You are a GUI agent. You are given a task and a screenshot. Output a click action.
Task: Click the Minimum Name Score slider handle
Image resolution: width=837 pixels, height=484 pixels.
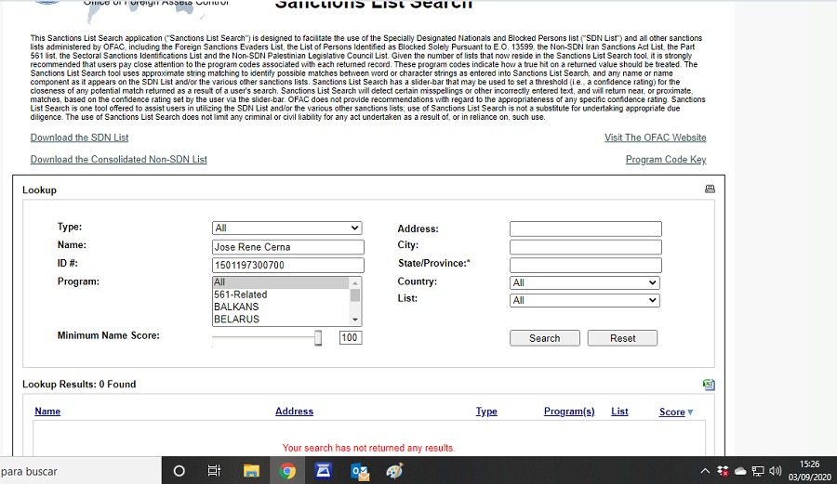point(318,338)
